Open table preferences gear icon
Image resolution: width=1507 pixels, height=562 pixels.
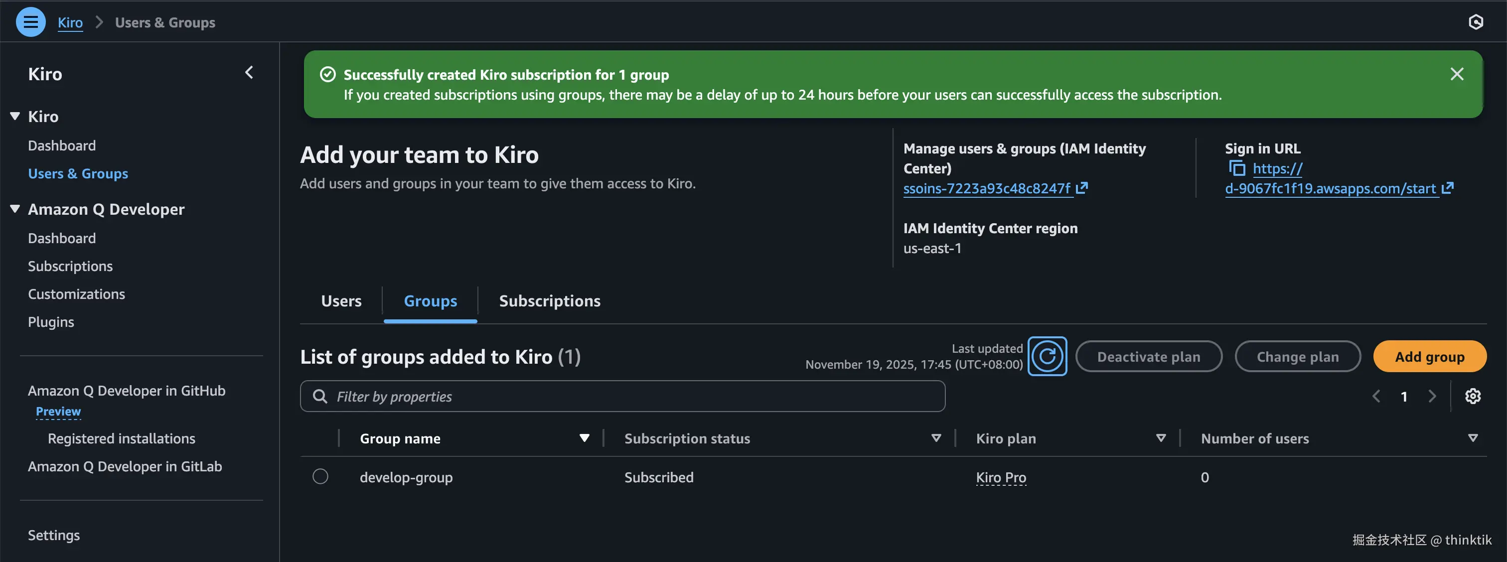click(1472, 397)
